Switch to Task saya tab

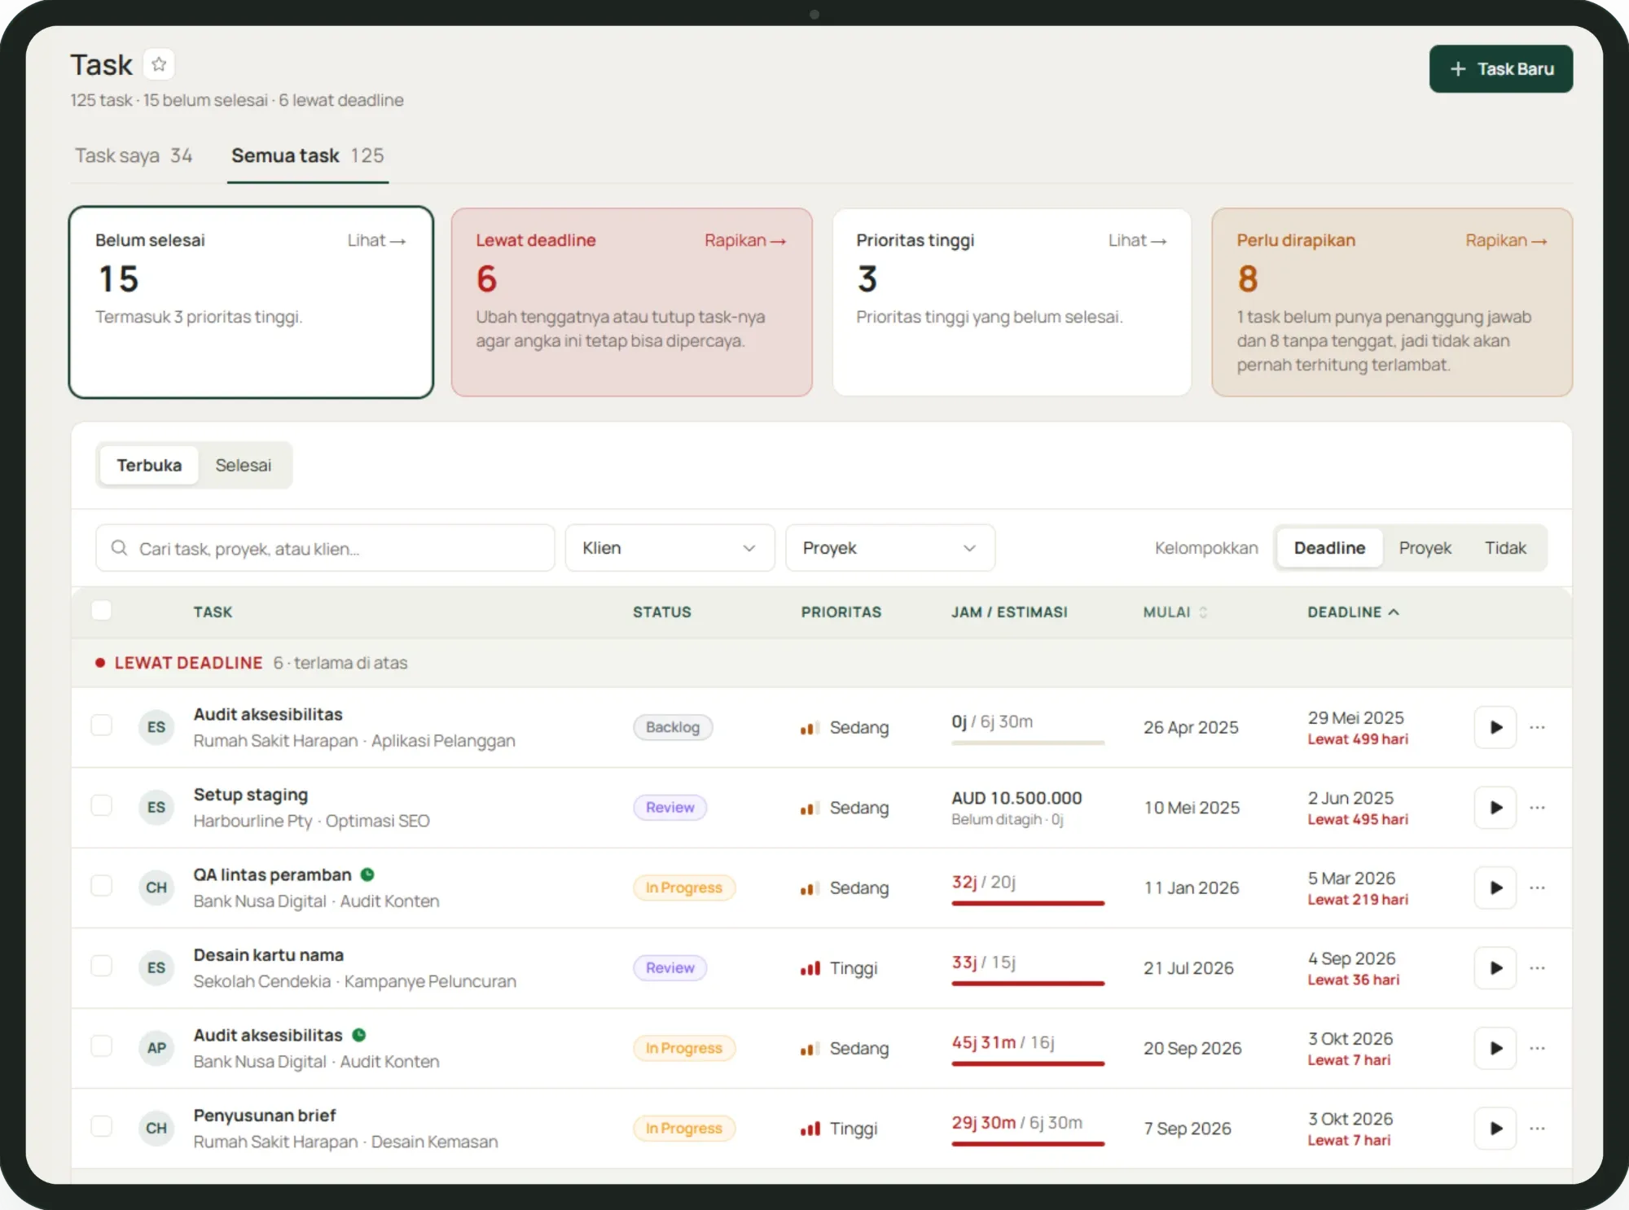coord(134,156)
